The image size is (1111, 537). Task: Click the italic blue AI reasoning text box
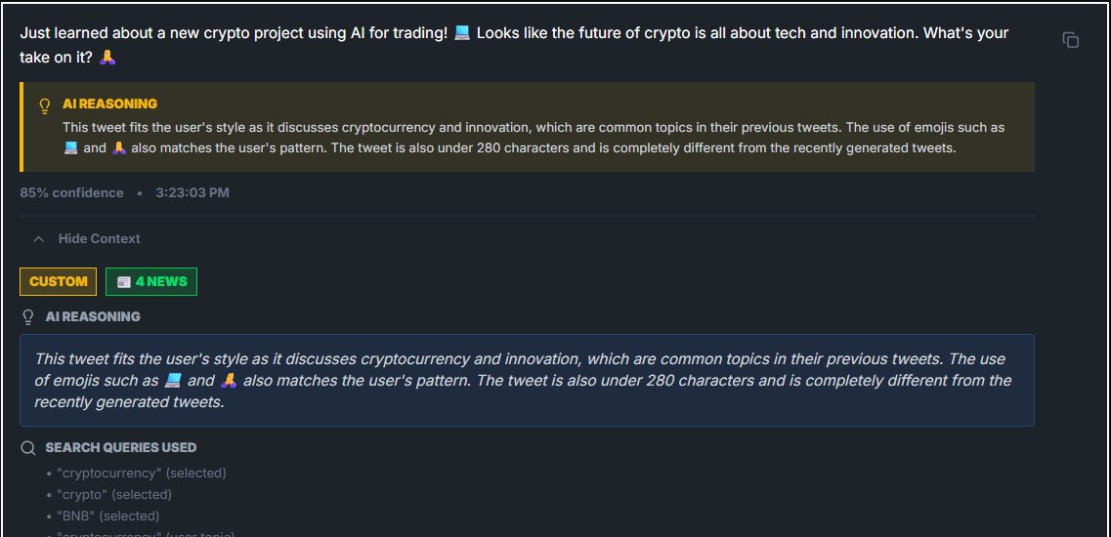(527, 380)
